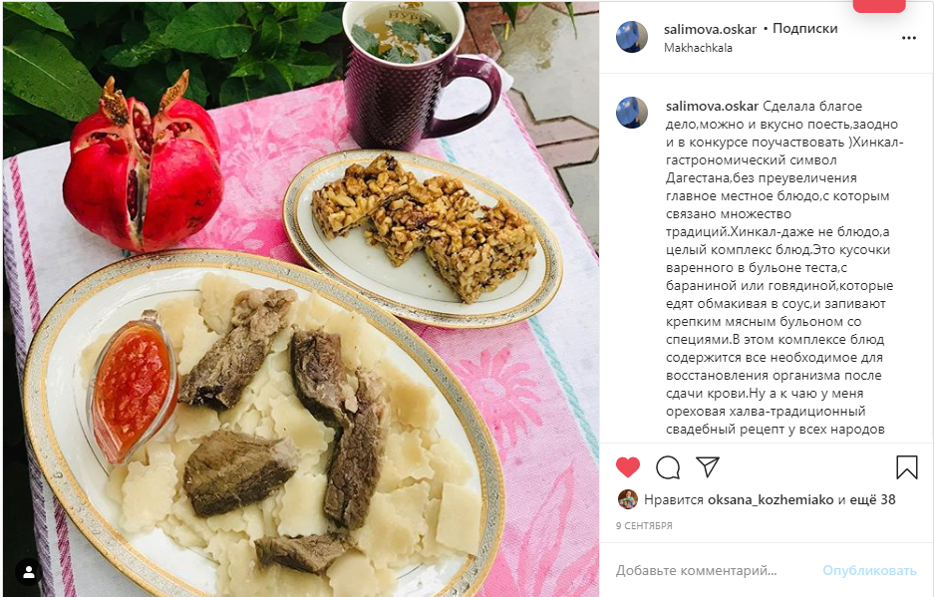This screenshot has width=934, height=597.
Task: Click the red button at top edge
Action: [879, 5]
